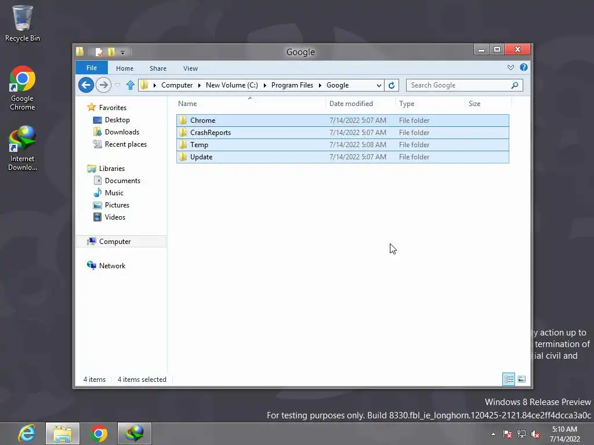Open the Help question mark icon
Screen dimensions: 594x445
click(524, 67)
